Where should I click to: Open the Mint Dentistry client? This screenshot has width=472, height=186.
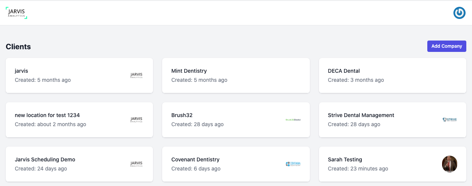pyautogui.click(x=189, y=71)
